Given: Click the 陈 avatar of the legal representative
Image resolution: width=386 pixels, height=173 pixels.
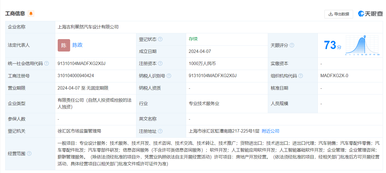Looking at the screenshot, I should pyautogui.click(x=64, y=45).
